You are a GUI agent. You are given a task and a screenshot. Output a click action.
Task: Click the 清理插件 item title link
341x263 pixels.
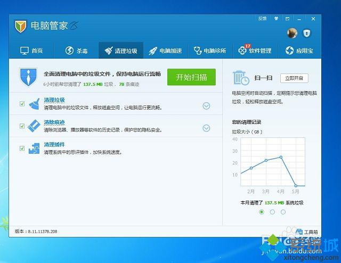(x=54, y=144)
